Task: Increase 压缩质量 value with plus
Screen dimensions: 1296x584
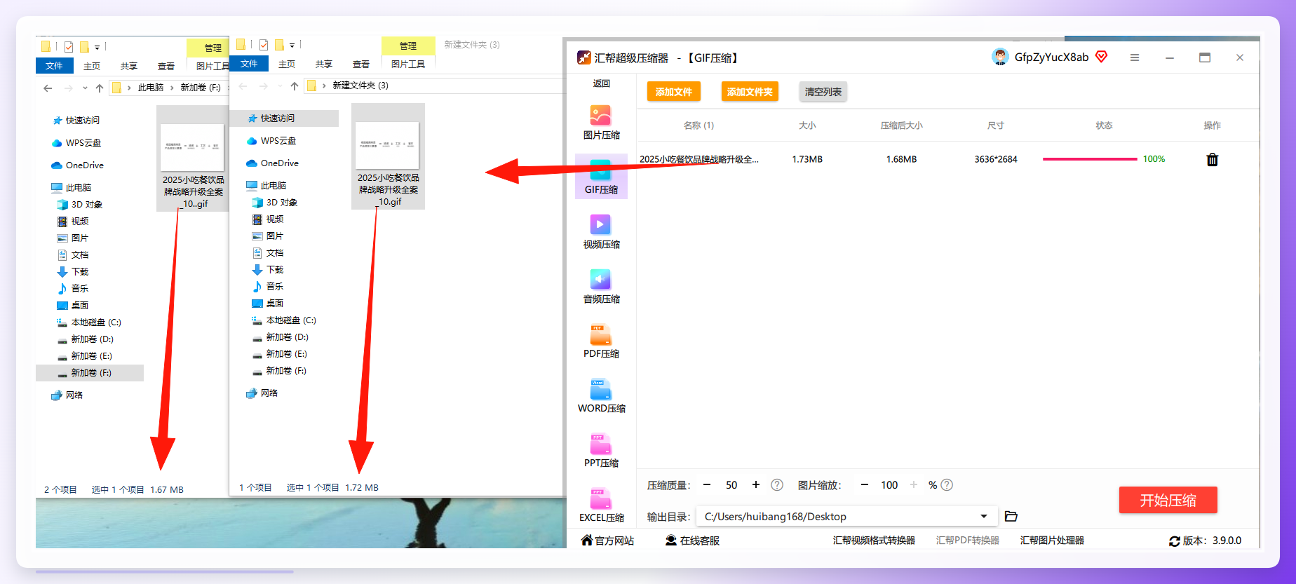Action: click(x=756, y=485)
